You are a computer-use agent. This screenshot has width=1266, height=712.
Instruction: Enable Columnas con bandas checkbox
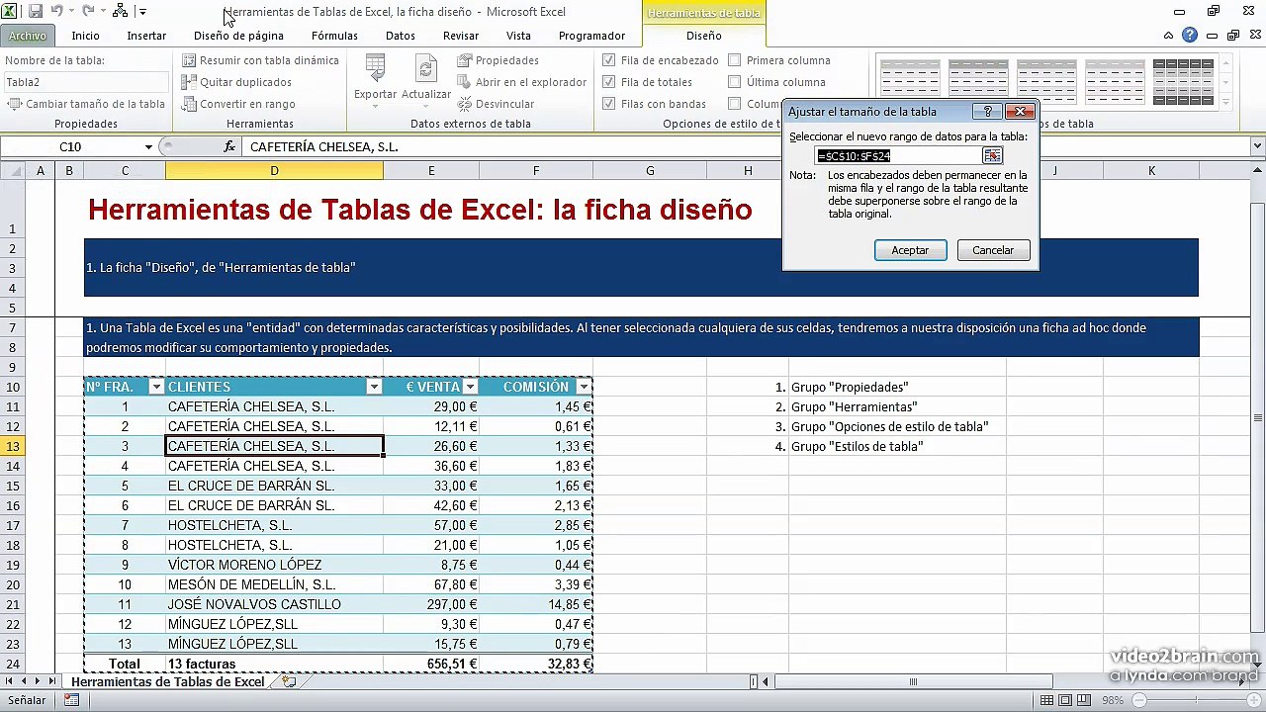coord(735,104)
